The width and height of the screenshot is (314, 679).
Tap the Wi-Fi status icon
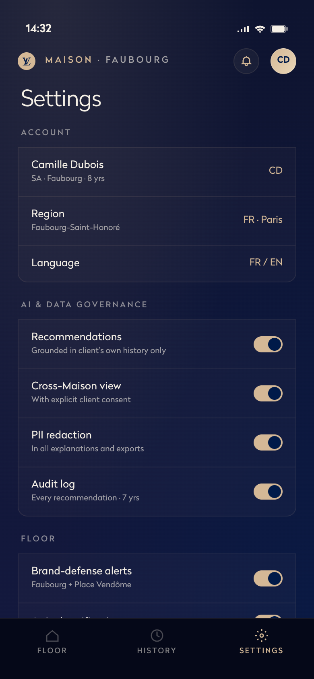260,29
